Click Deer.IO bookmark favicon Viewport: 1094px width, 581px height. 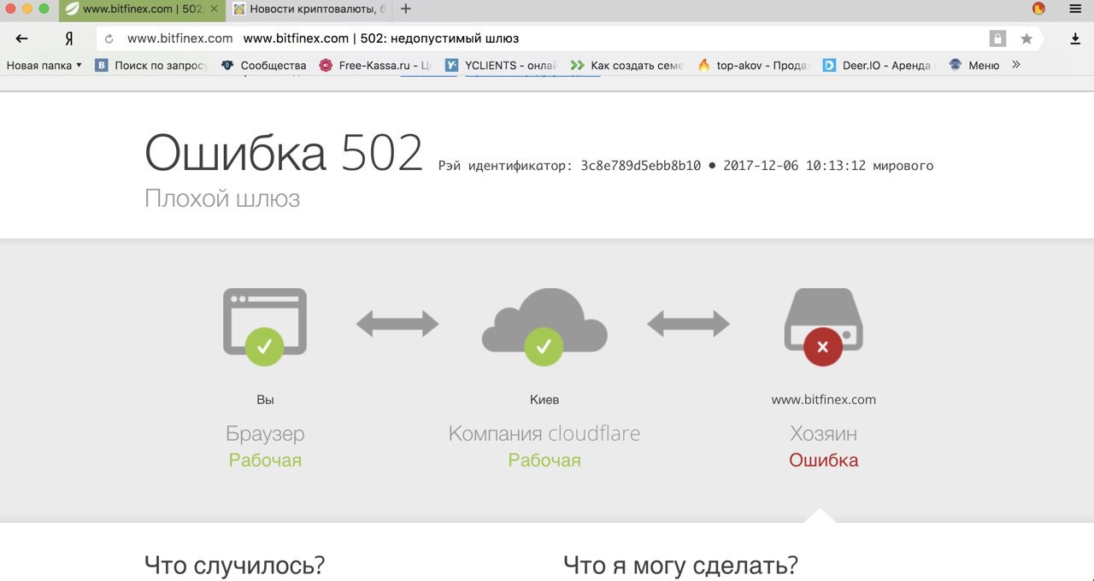829,65
